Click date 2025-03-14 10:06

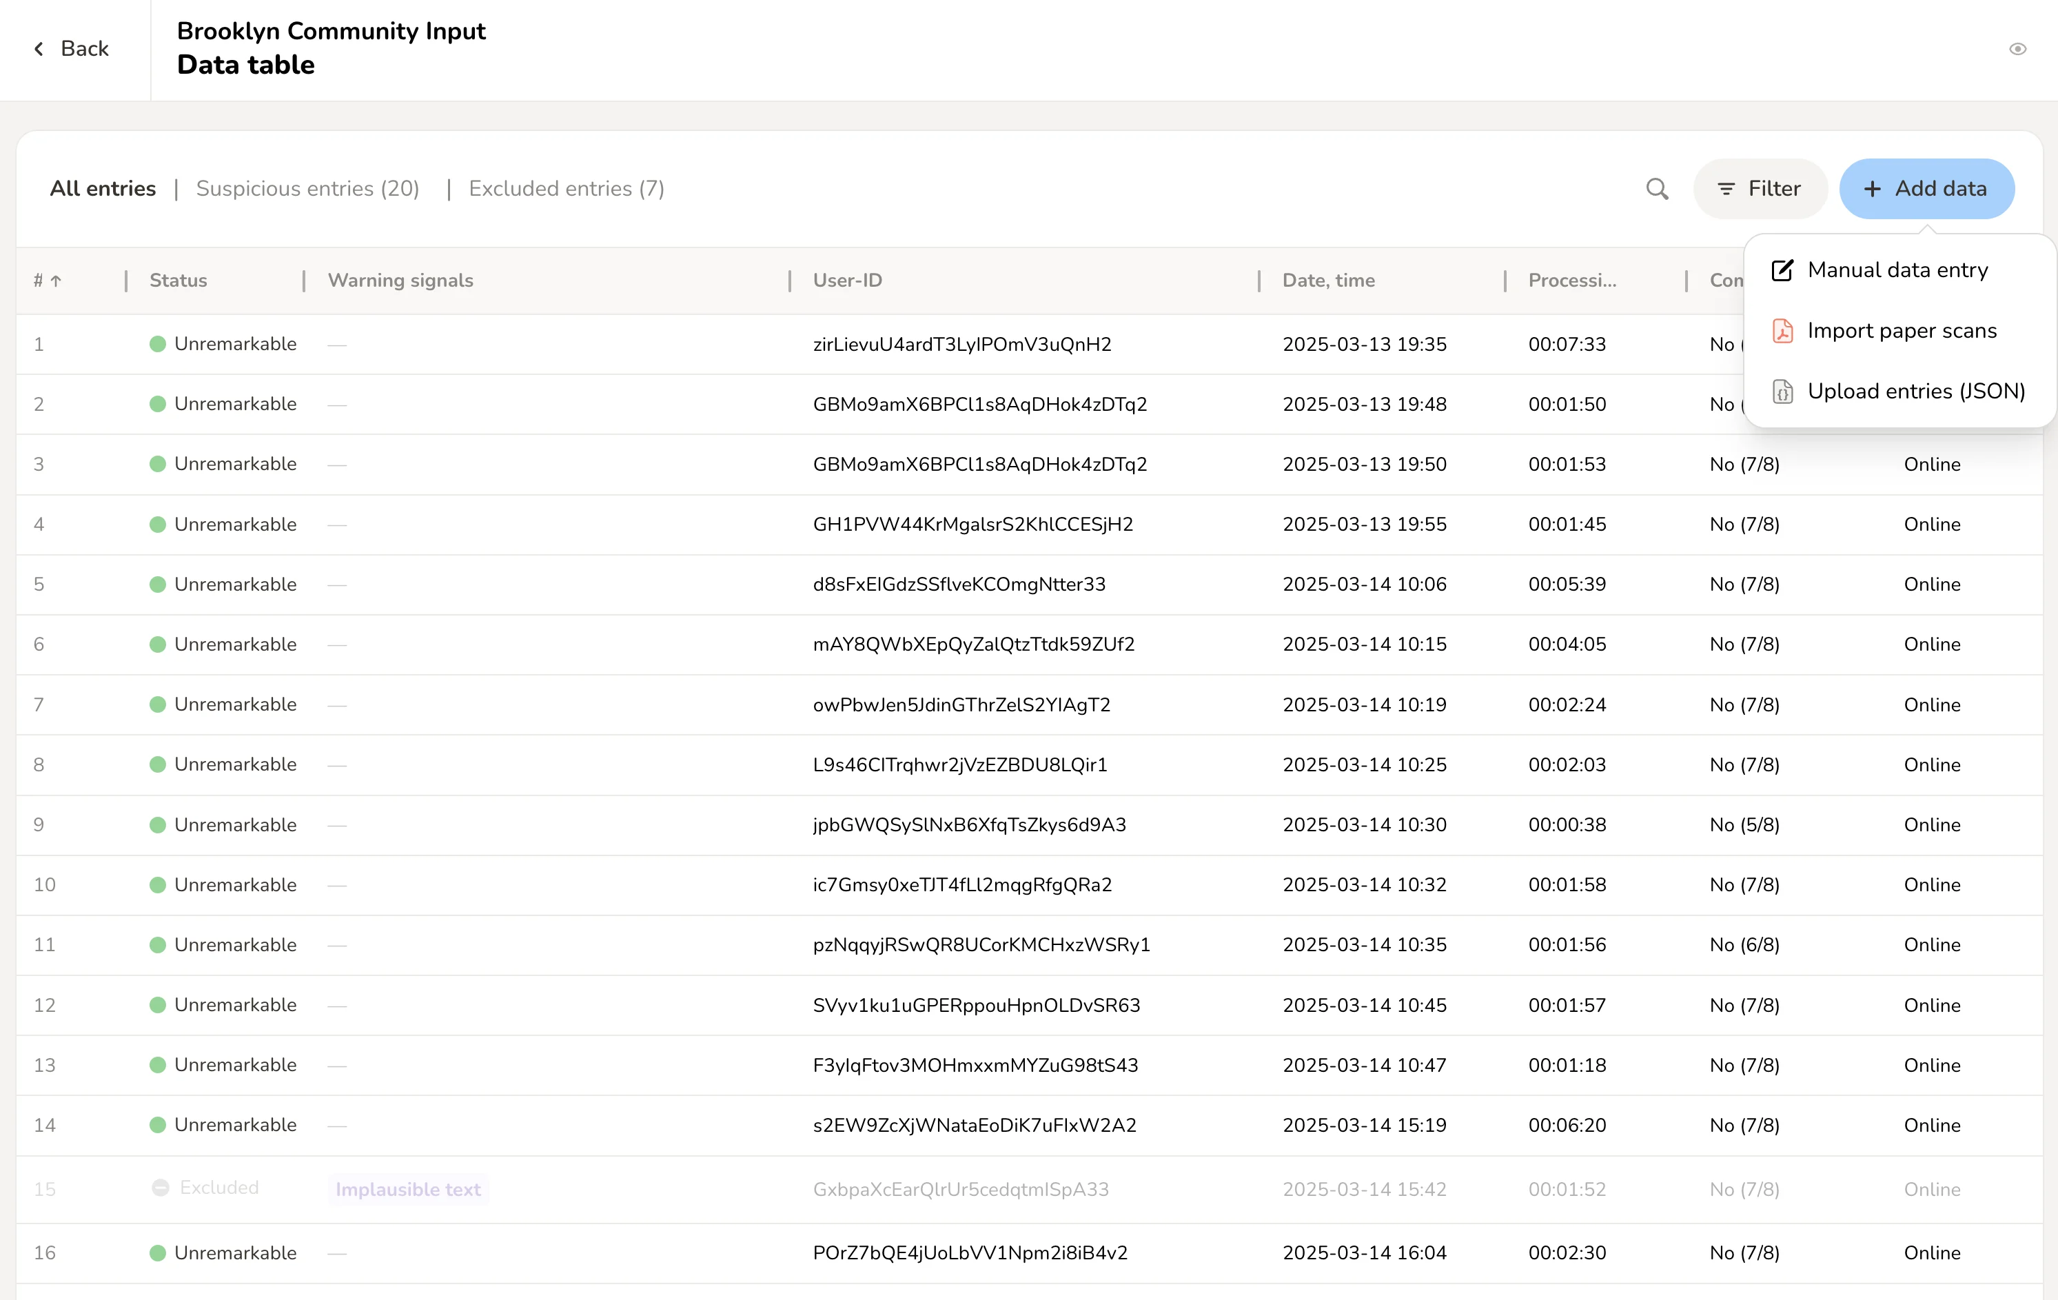pyautogui.click(x=1364, y=585)
